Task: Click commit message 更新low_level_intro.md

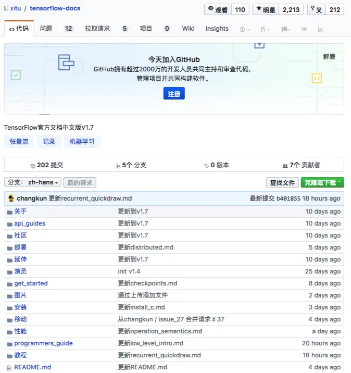Action: tap(151, 343)
